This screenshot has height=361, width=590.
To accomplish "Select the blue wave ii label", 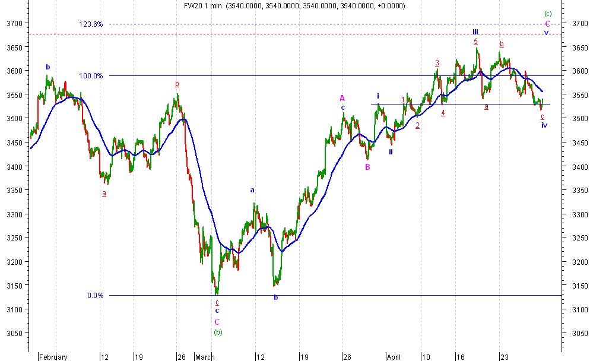I will [391, 151].
